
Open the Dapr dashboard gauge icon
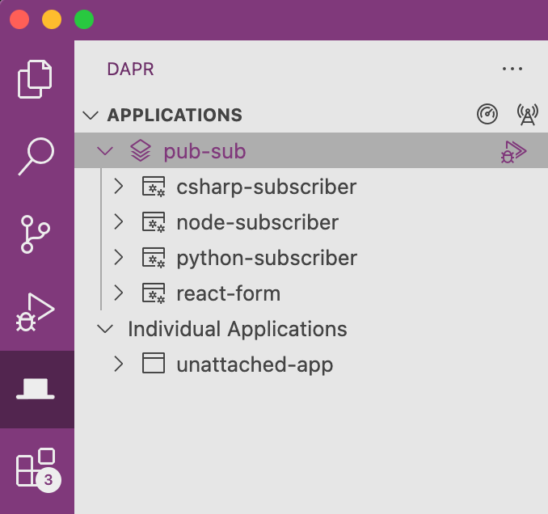point(487,114)
